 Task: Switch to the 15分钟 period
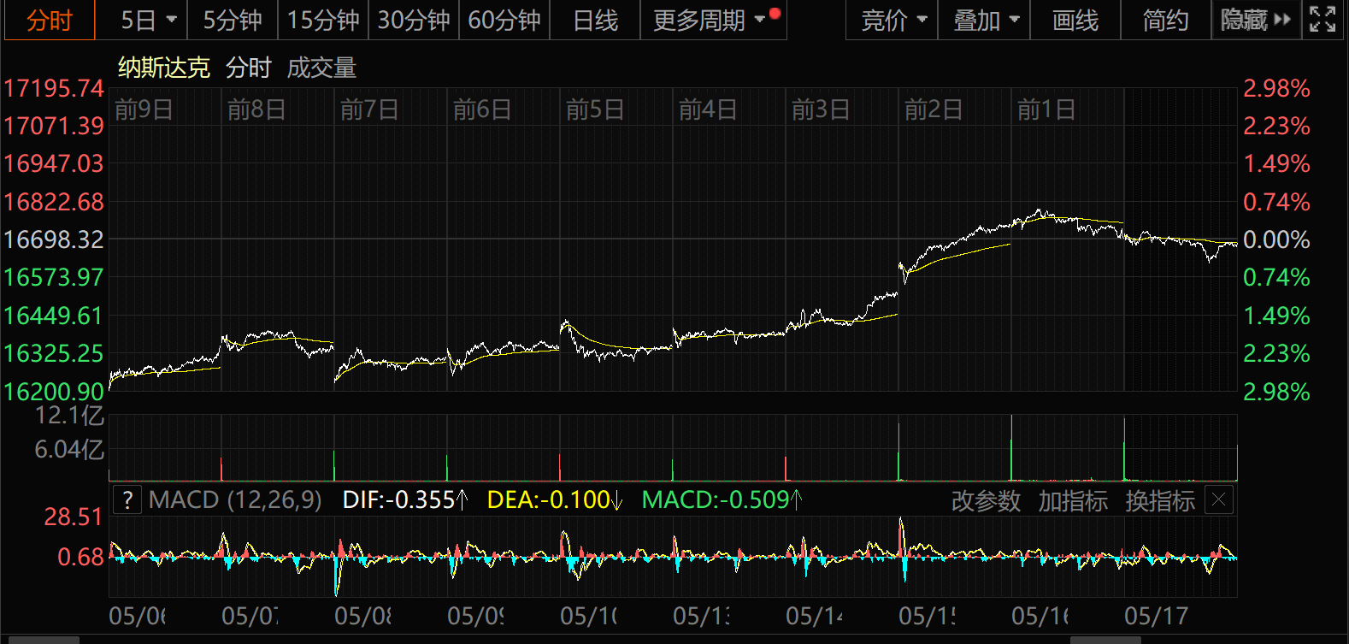point(323,21)
